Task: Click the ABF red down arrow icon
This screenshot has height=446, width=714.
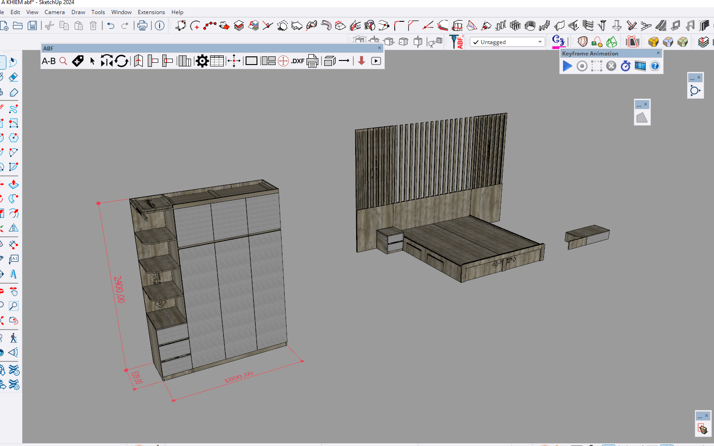Action: (x=362, y=61)
